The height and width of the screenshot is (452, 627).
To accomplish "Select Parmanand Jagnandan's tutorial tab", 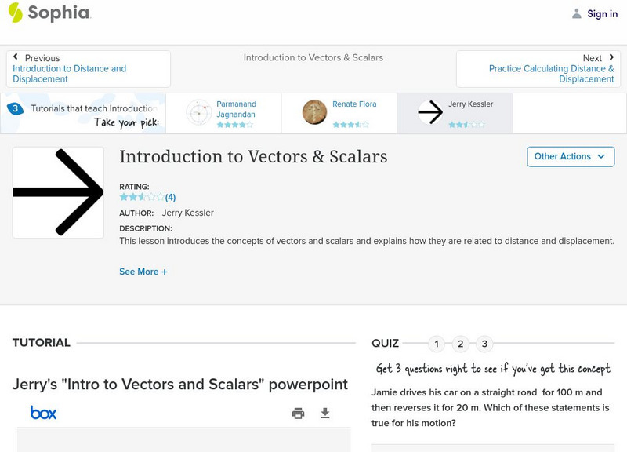I will pyautogui.click(x=223, y=113).
